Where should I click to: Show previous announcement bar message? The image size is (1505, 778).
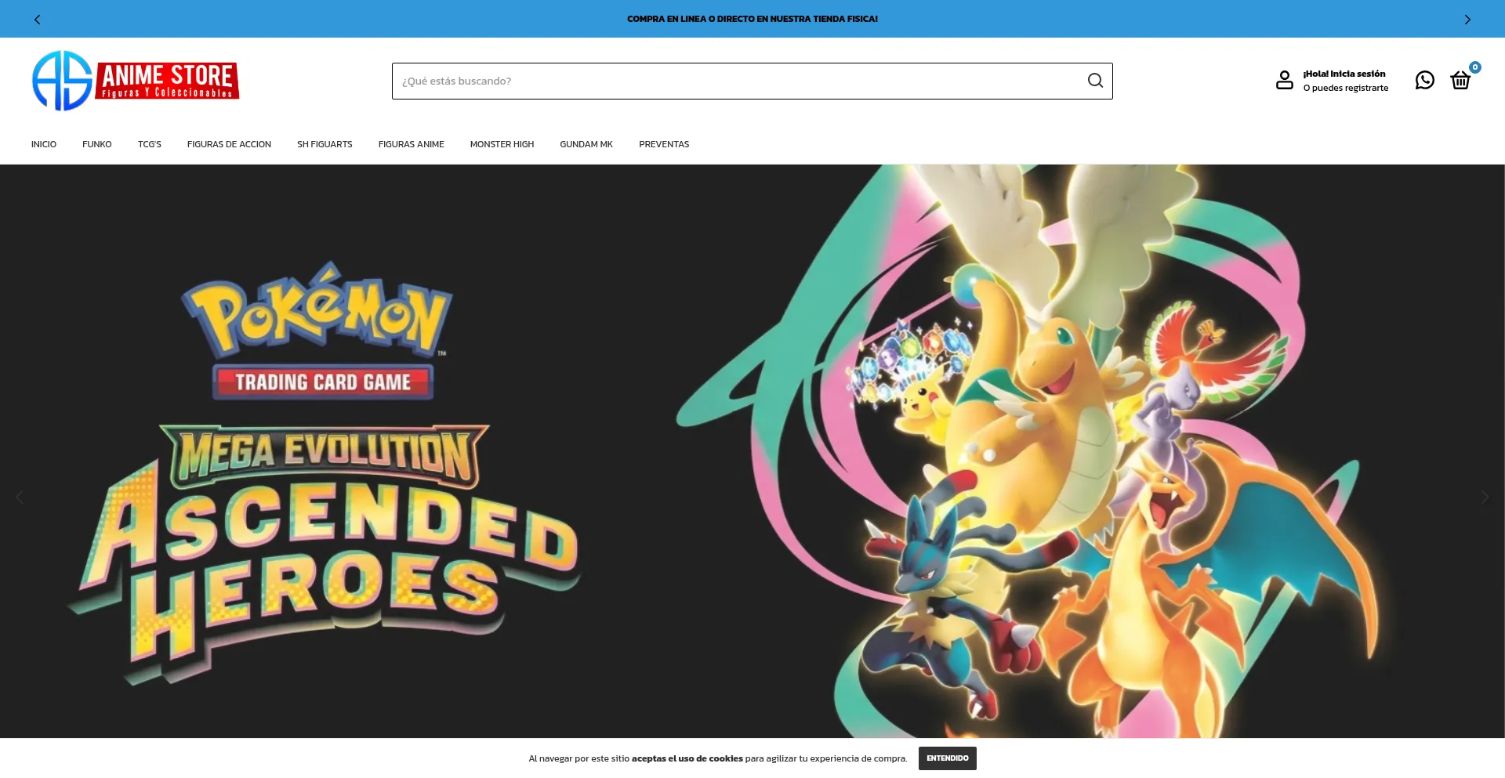(37, 19)
